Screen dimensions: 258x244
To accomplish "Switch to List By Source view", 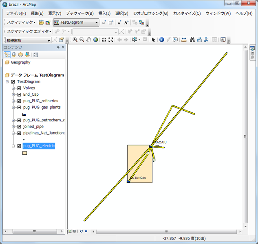I will tap(14, 55).
